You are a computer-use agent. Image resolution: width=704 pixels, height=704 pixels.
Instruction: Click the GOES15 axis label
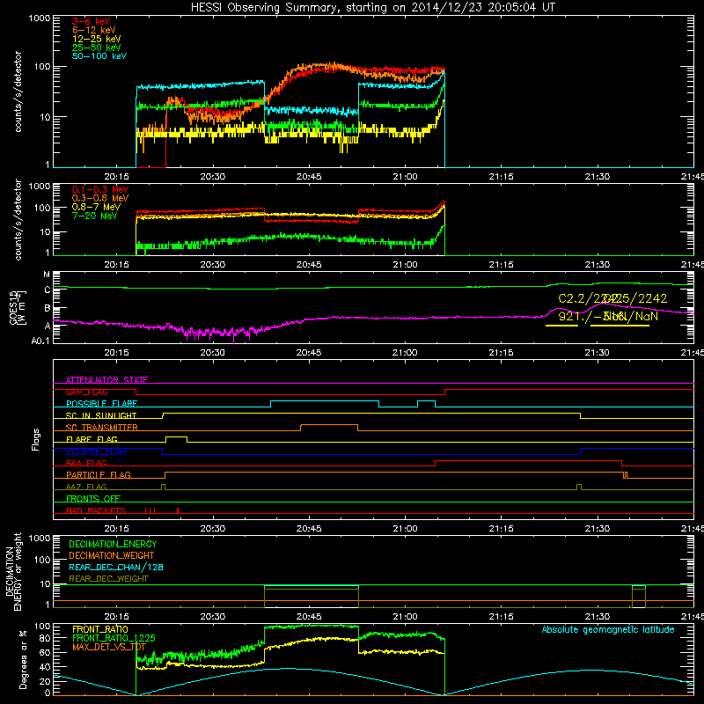(x=14, y=307)
